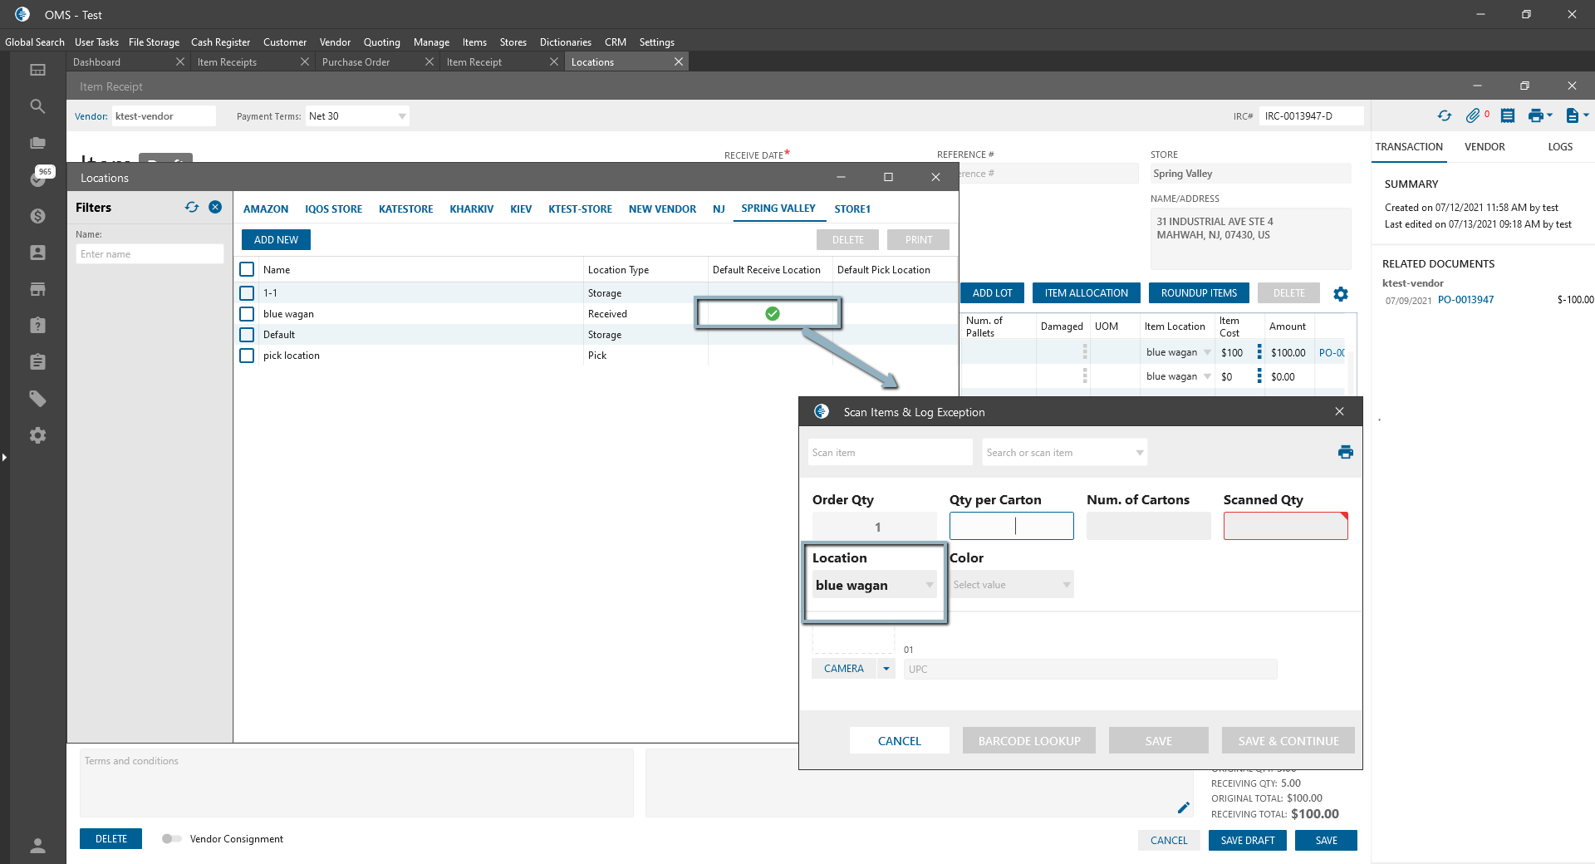Open Item Location dropdown in the $100 row
Image resolution: width=1595 pixels, height=864 pixels.
tap(1207, 352)
